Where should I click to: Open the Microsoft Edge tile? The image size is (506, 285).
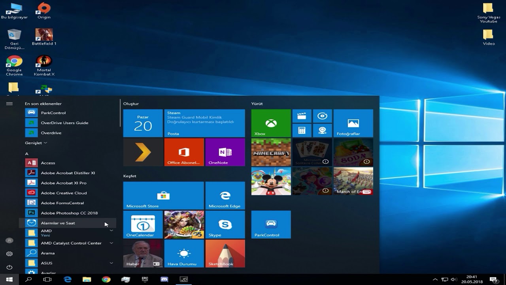pos(225,196)
